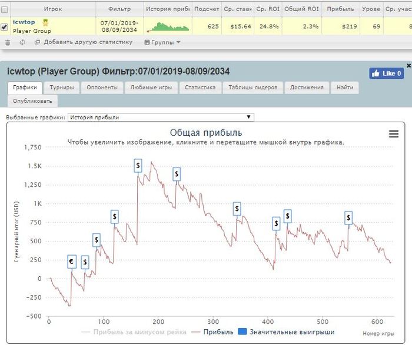The height and width of the screenshot is (345, 412).
Task: Open the Опубликовать tab
Action: [x=32, y=101]
